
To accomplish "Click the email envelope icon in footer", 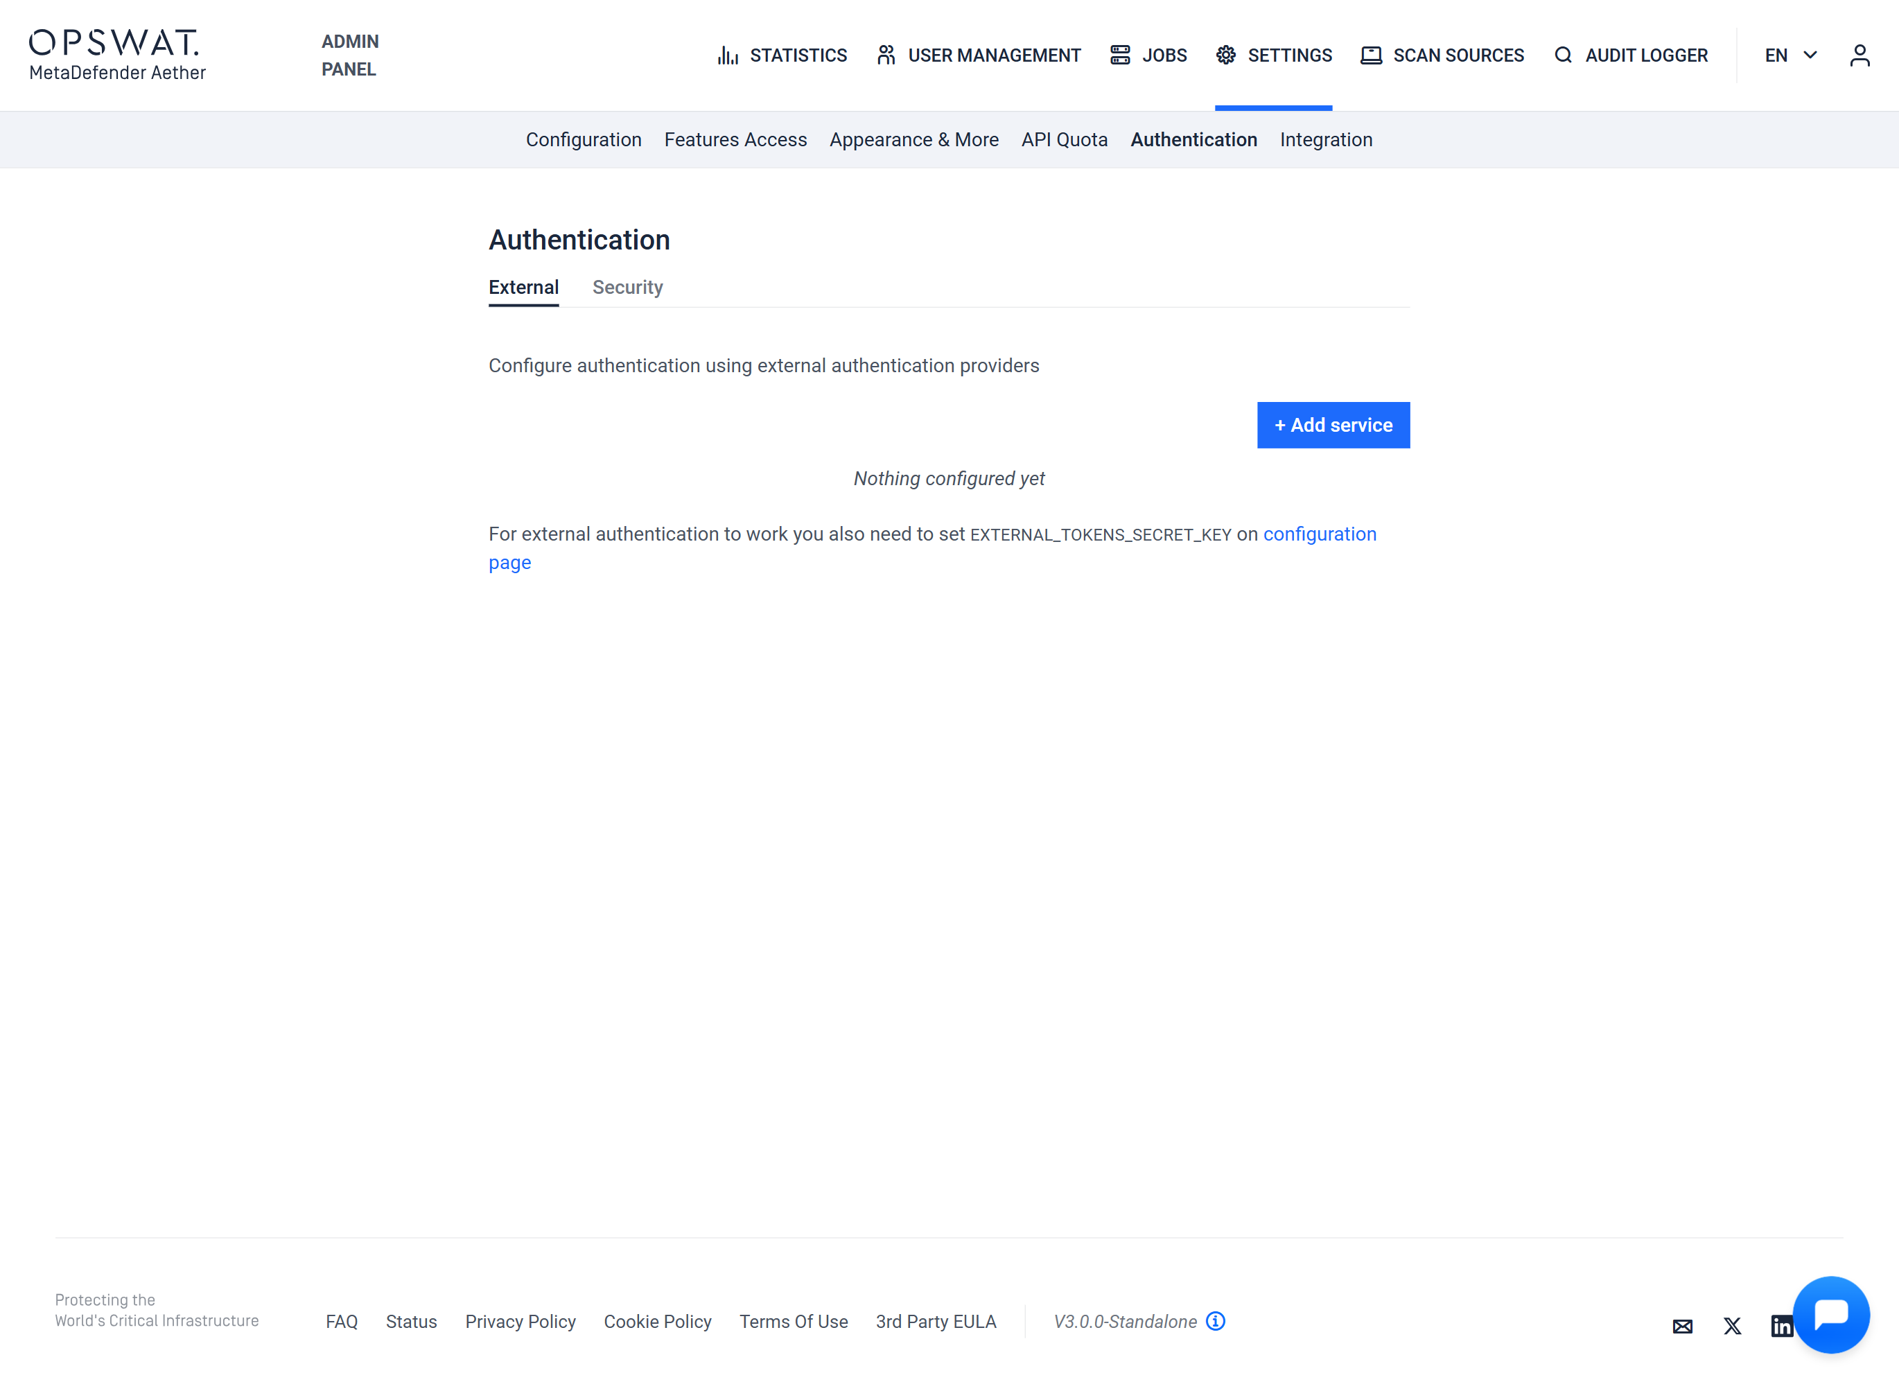I will [1682, 1326].
